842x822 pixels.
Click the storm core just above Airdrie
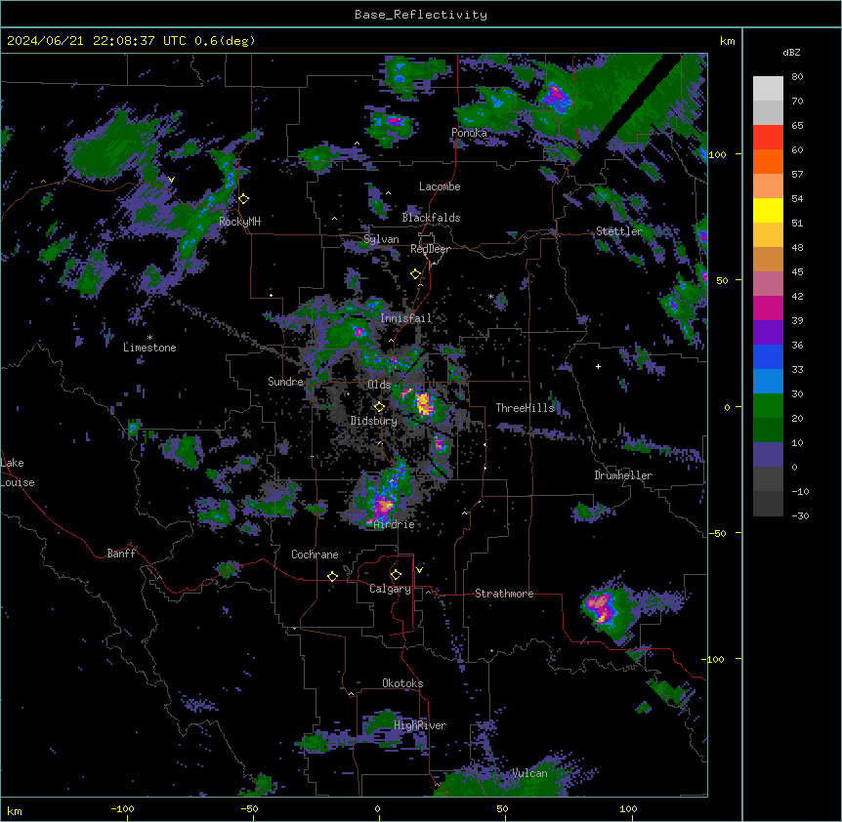384,505
